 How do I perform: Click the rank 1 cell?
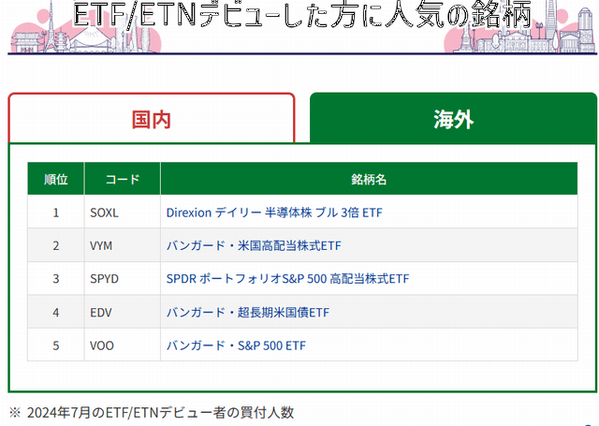pos(56,212)
